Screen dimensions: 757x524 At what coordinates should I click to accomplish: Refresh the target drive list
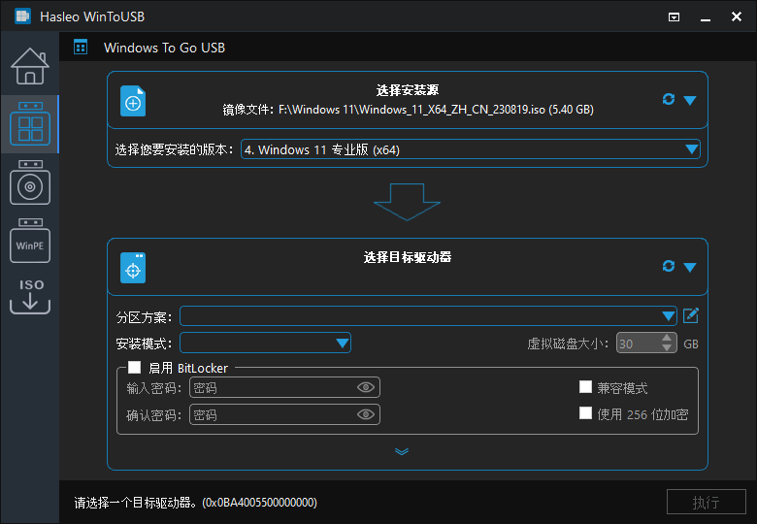(x=668, y=266)
